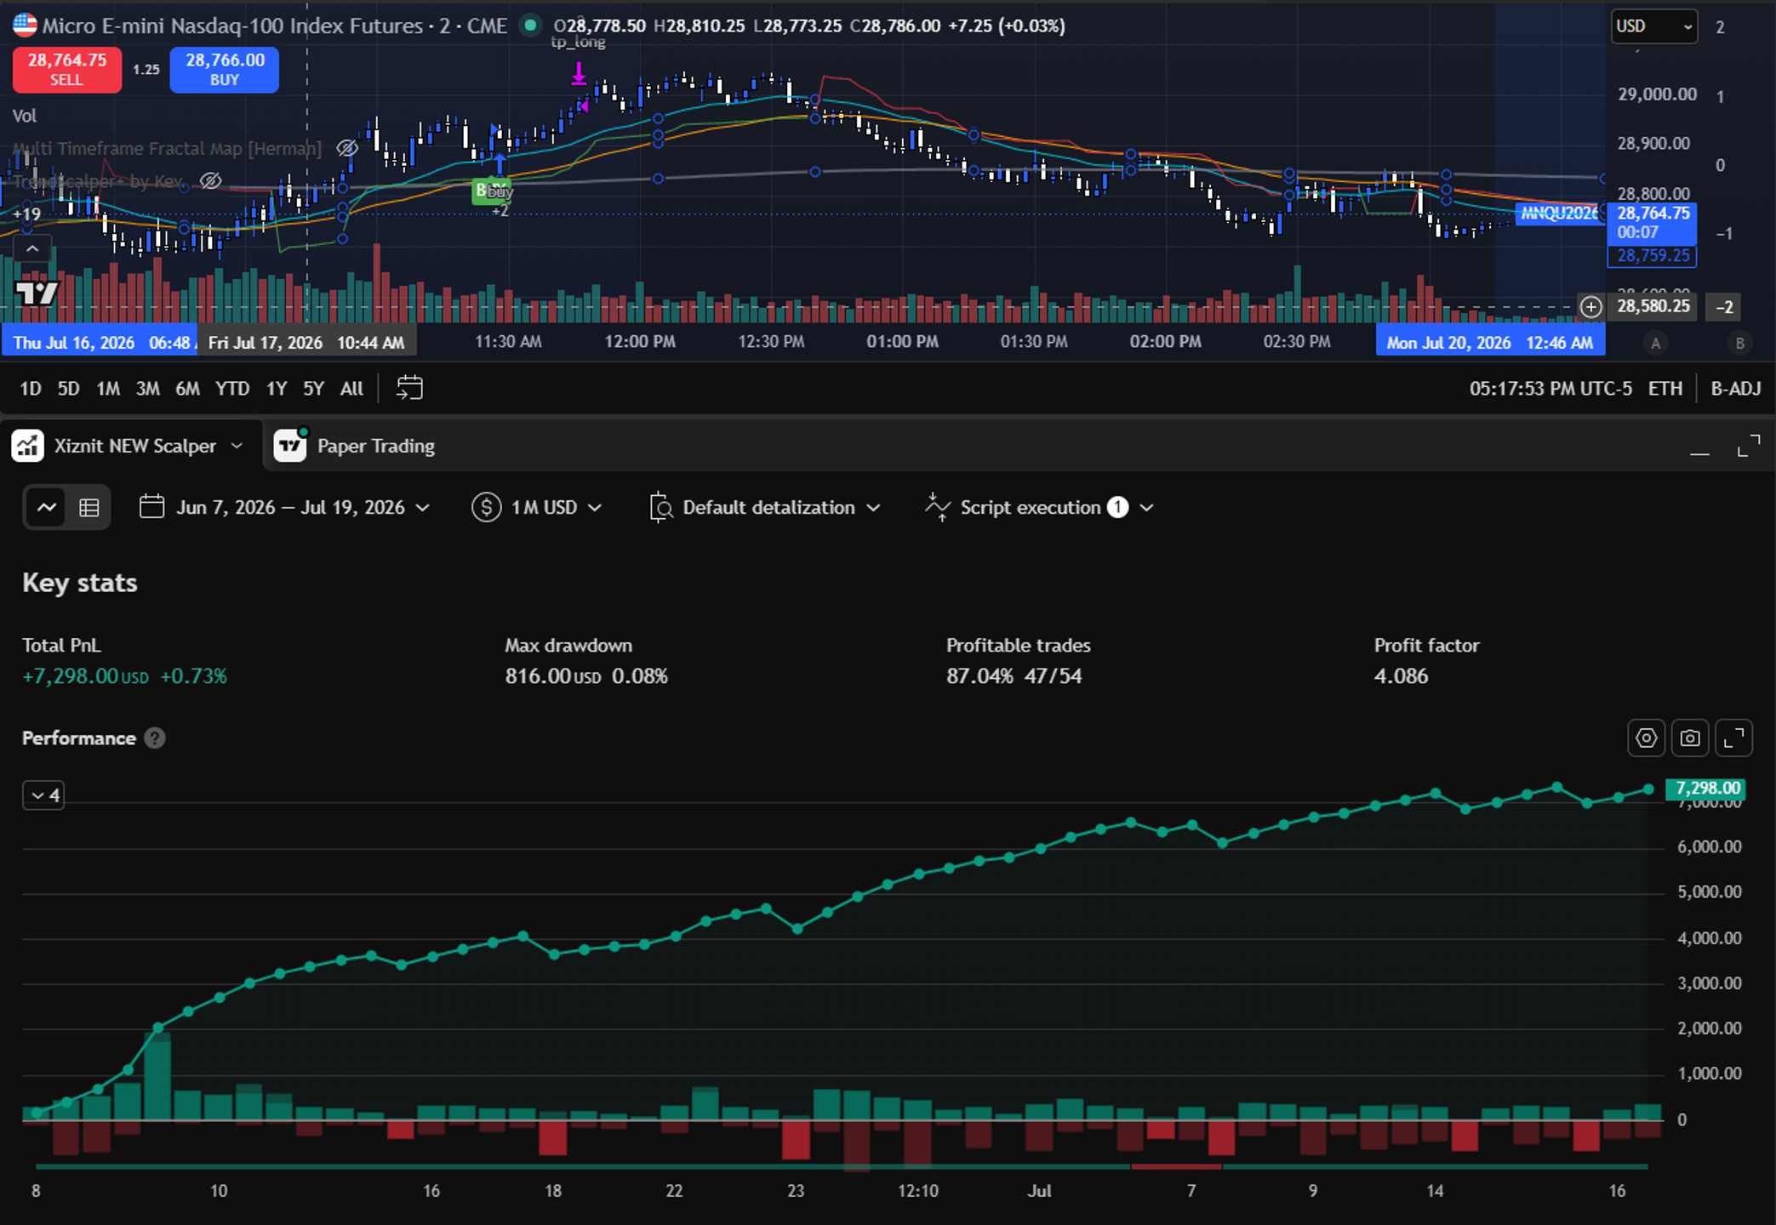Toggle Multi Timeframe Fractal Map visibility eye

click(x=346, y=148)
